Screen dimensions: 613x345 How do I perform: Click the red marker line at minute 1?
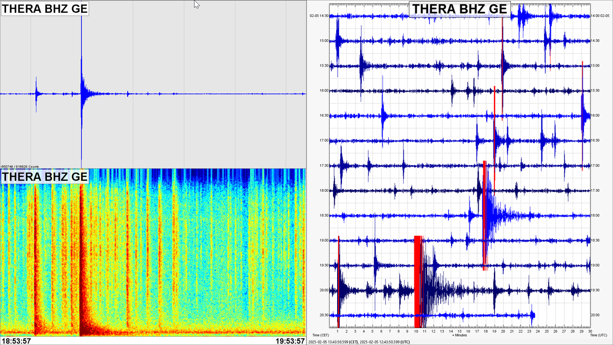pyautogui.click(x=338, y=281)
